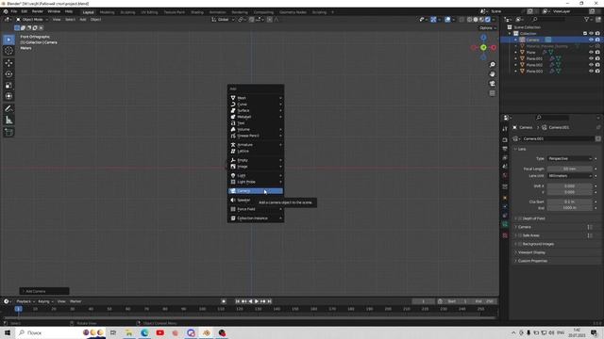Toggle eye icon for Plane.003

pos(591,72)
